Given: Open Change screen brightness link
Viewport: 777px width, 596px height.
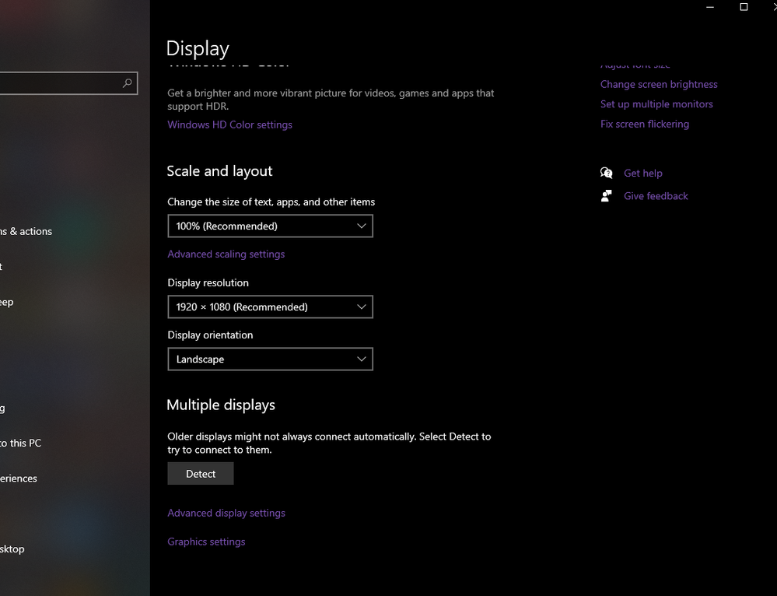Looking at the screenshot, I should pos(659,84).
